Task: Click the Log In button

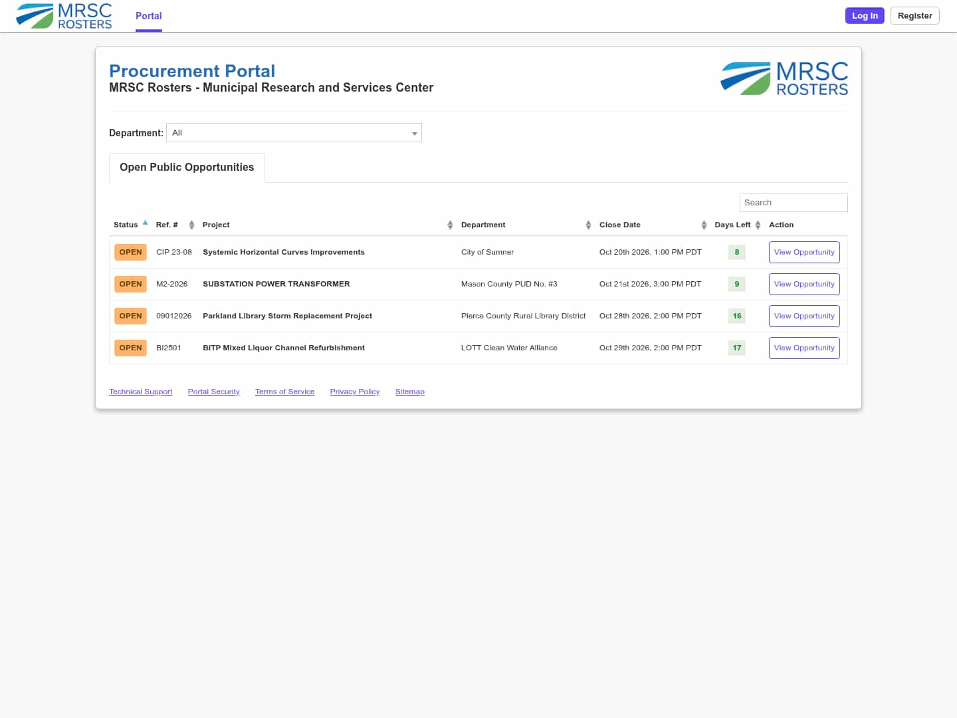Action: 865,16
